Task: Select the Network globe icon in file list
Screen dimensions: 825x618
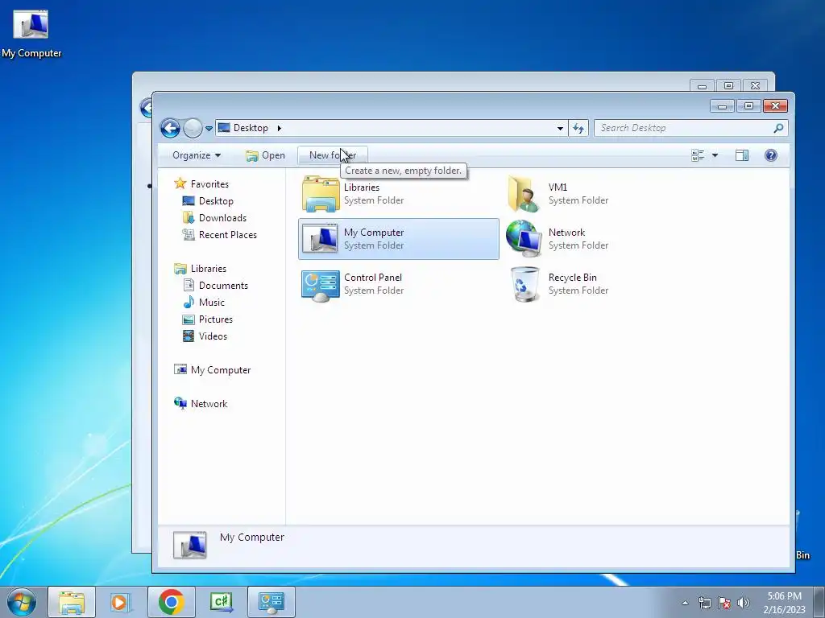Action: point(524,238)
